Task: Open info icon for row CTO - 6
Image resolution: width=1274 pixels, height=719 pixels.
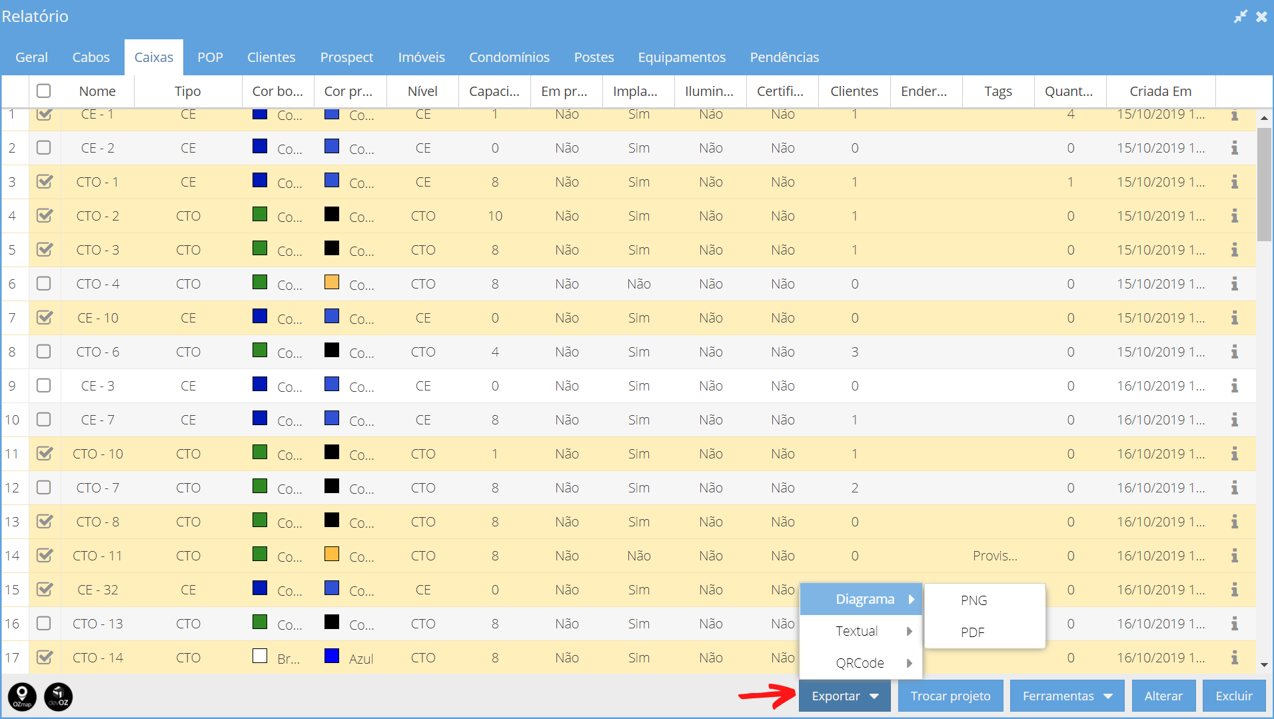Action: click(1235, 352)
